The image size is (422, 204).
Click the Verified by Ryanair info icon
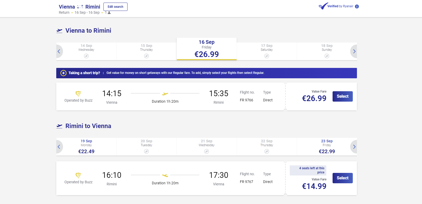357,6
